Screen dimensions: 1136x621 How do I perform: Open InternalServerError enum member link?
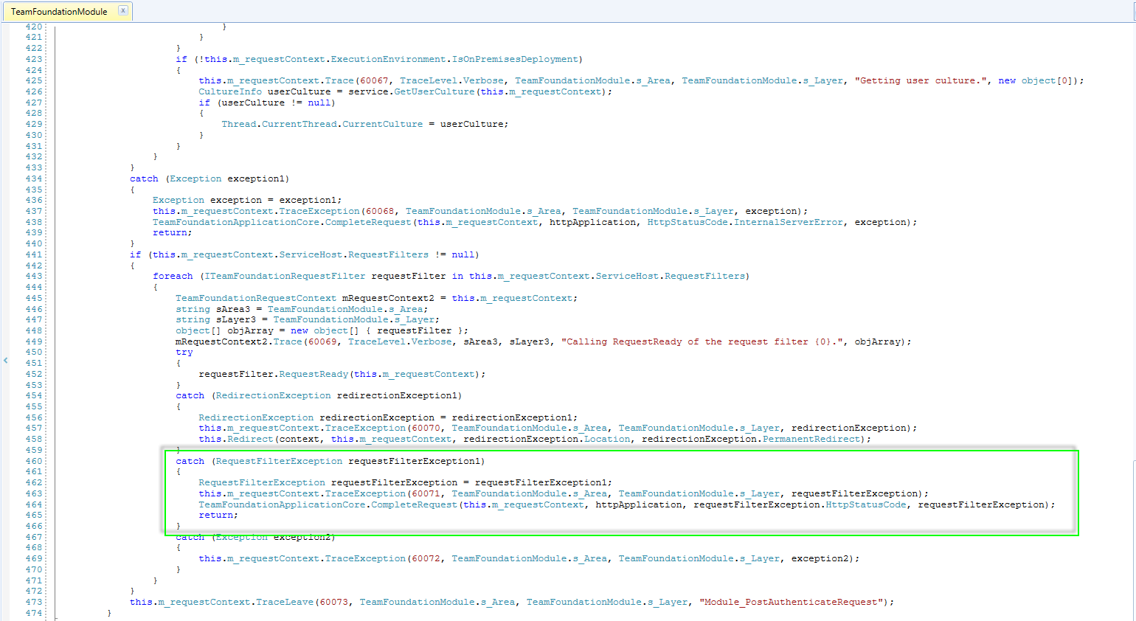788,222
